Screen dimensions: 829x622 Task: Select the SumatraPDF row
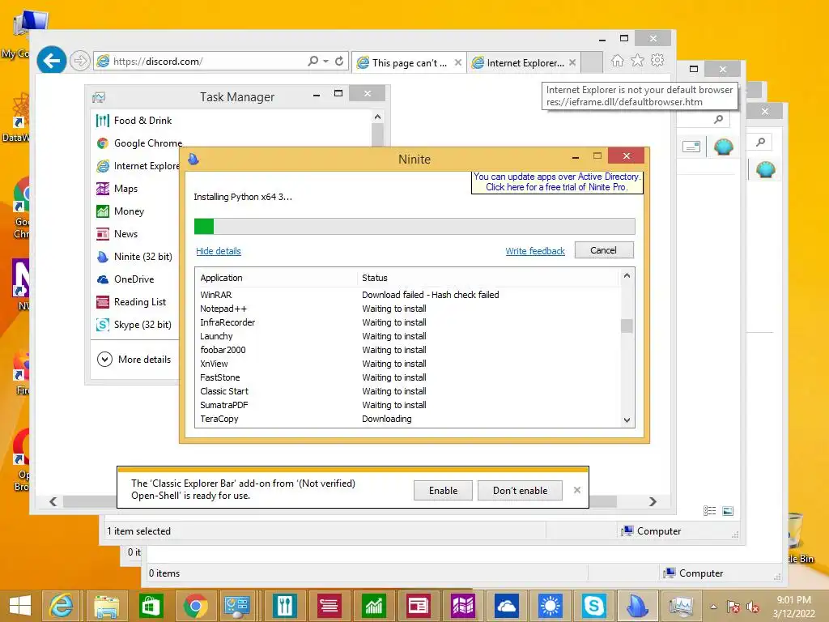(x=407, y=405)
